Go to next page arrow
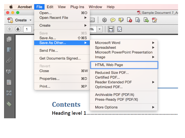Image resolution: width=185 pixels, height=138 pixels. 18,29
